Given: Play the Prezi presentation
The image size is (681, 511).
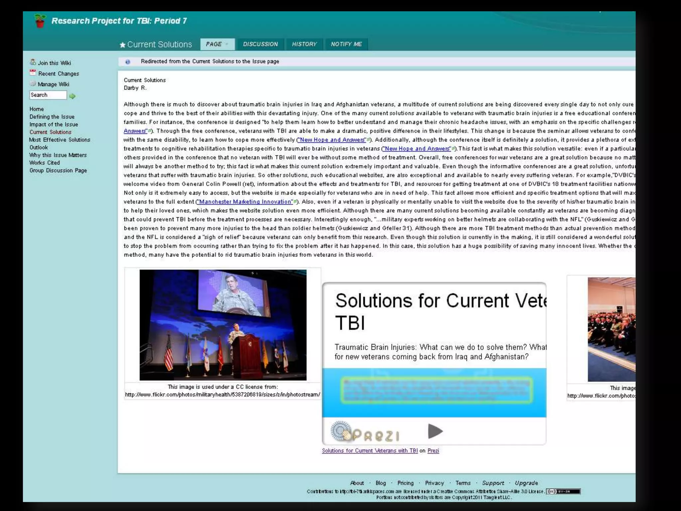Looking at the screenshot, I should click(435, 431).
